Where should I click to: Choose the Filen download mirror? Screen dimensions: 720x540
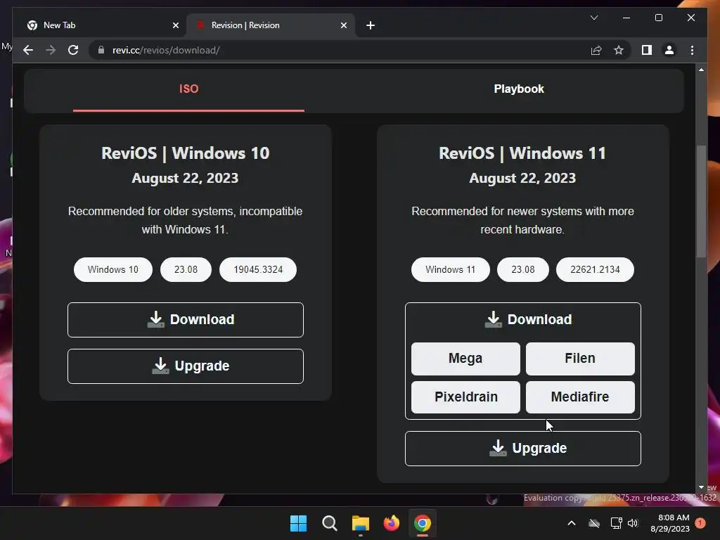pyautogui.click(x=580, y=359)
